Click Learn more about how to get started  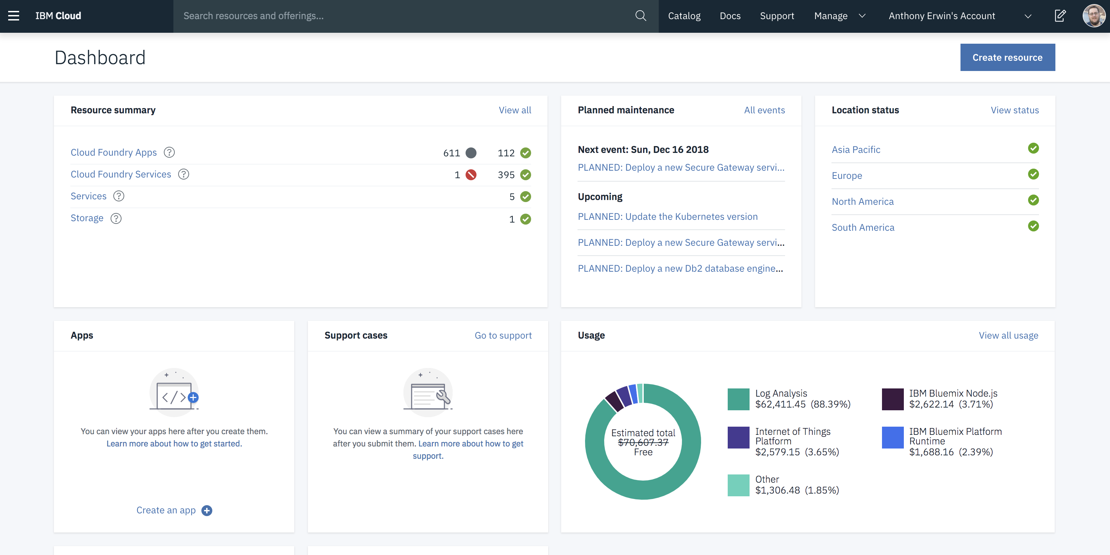(174, 444)
